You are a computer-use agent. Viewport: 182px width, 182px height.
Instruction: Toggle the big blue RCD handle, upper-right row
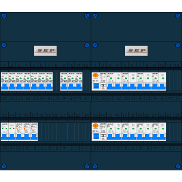point(97,85)
